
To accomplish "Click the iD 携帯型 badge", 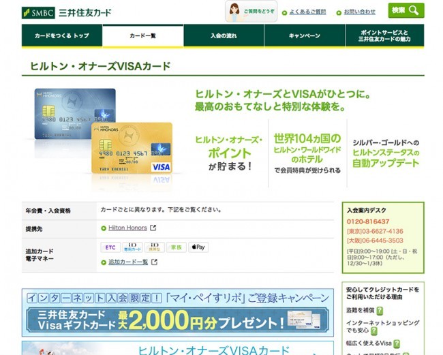I will pos(154,247).
